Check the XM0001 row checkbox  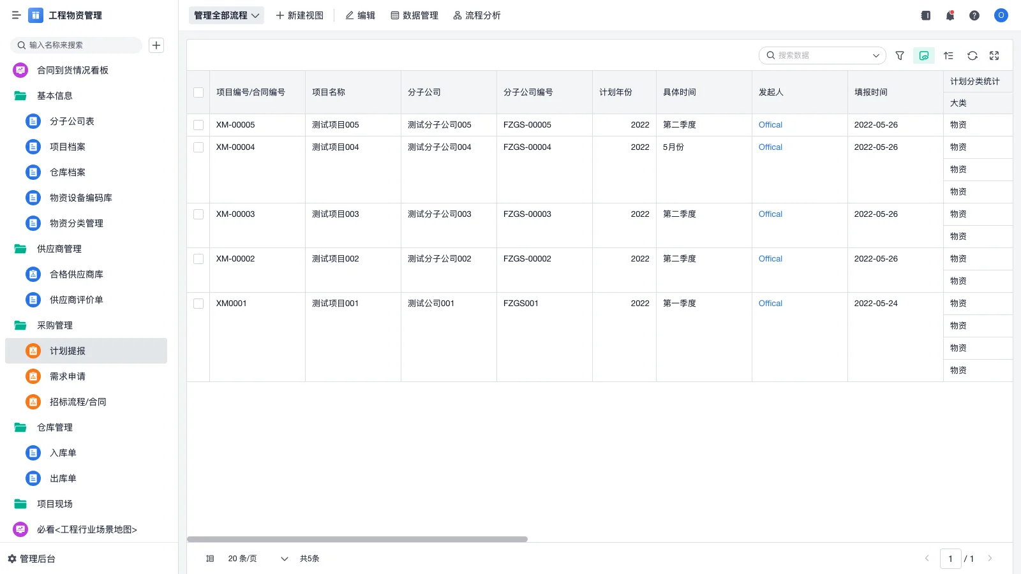[198, 304]
